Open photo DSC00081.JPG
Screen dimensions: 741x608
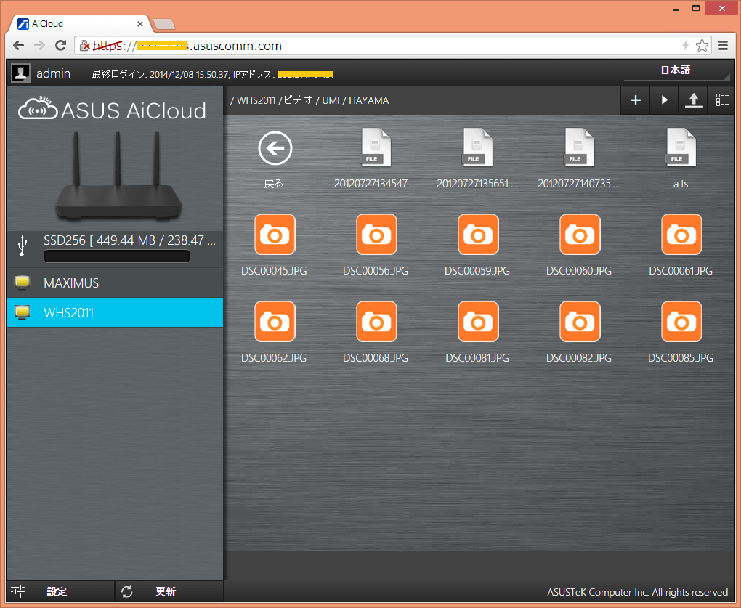point(478,322)
